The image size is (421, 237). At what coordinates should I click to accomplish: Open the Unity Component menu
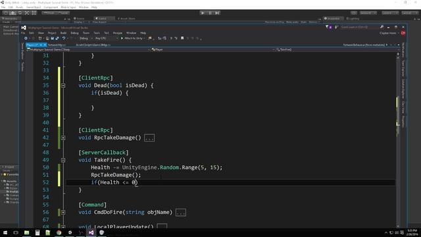tap(51, 7)
